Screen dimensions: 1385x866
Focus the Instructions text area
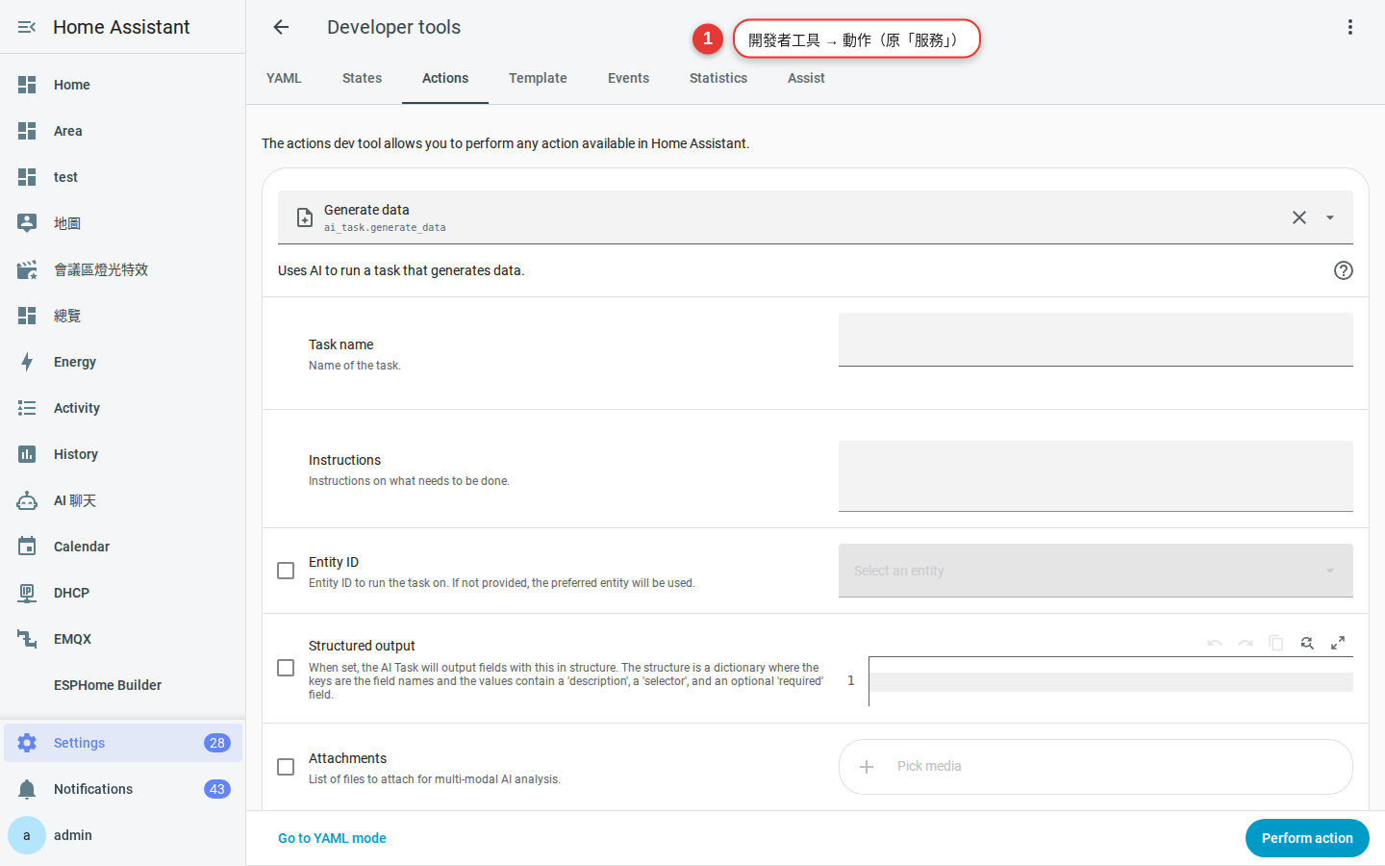pyautogui.click(x=1095, y=476)
